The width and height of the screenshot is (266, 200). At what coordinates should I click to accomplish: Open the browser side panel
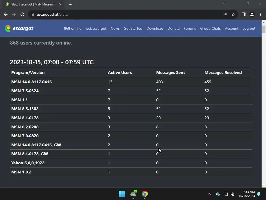point(244,15)
